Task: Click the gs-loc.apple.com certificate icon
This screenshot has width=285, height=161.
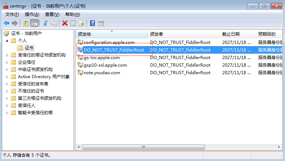Action: tap(80, 57)
